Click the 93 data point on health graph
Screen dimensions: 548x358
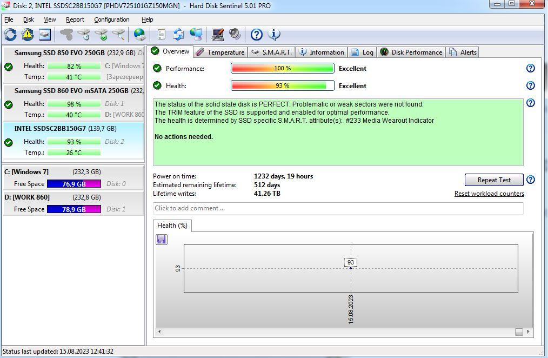[351, 268]
